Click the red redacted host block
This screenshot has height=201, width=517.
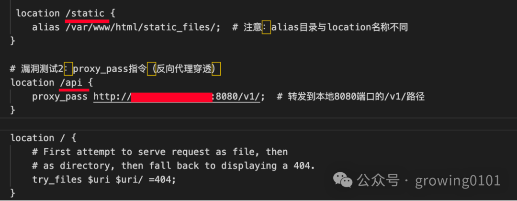pos(171,97)
